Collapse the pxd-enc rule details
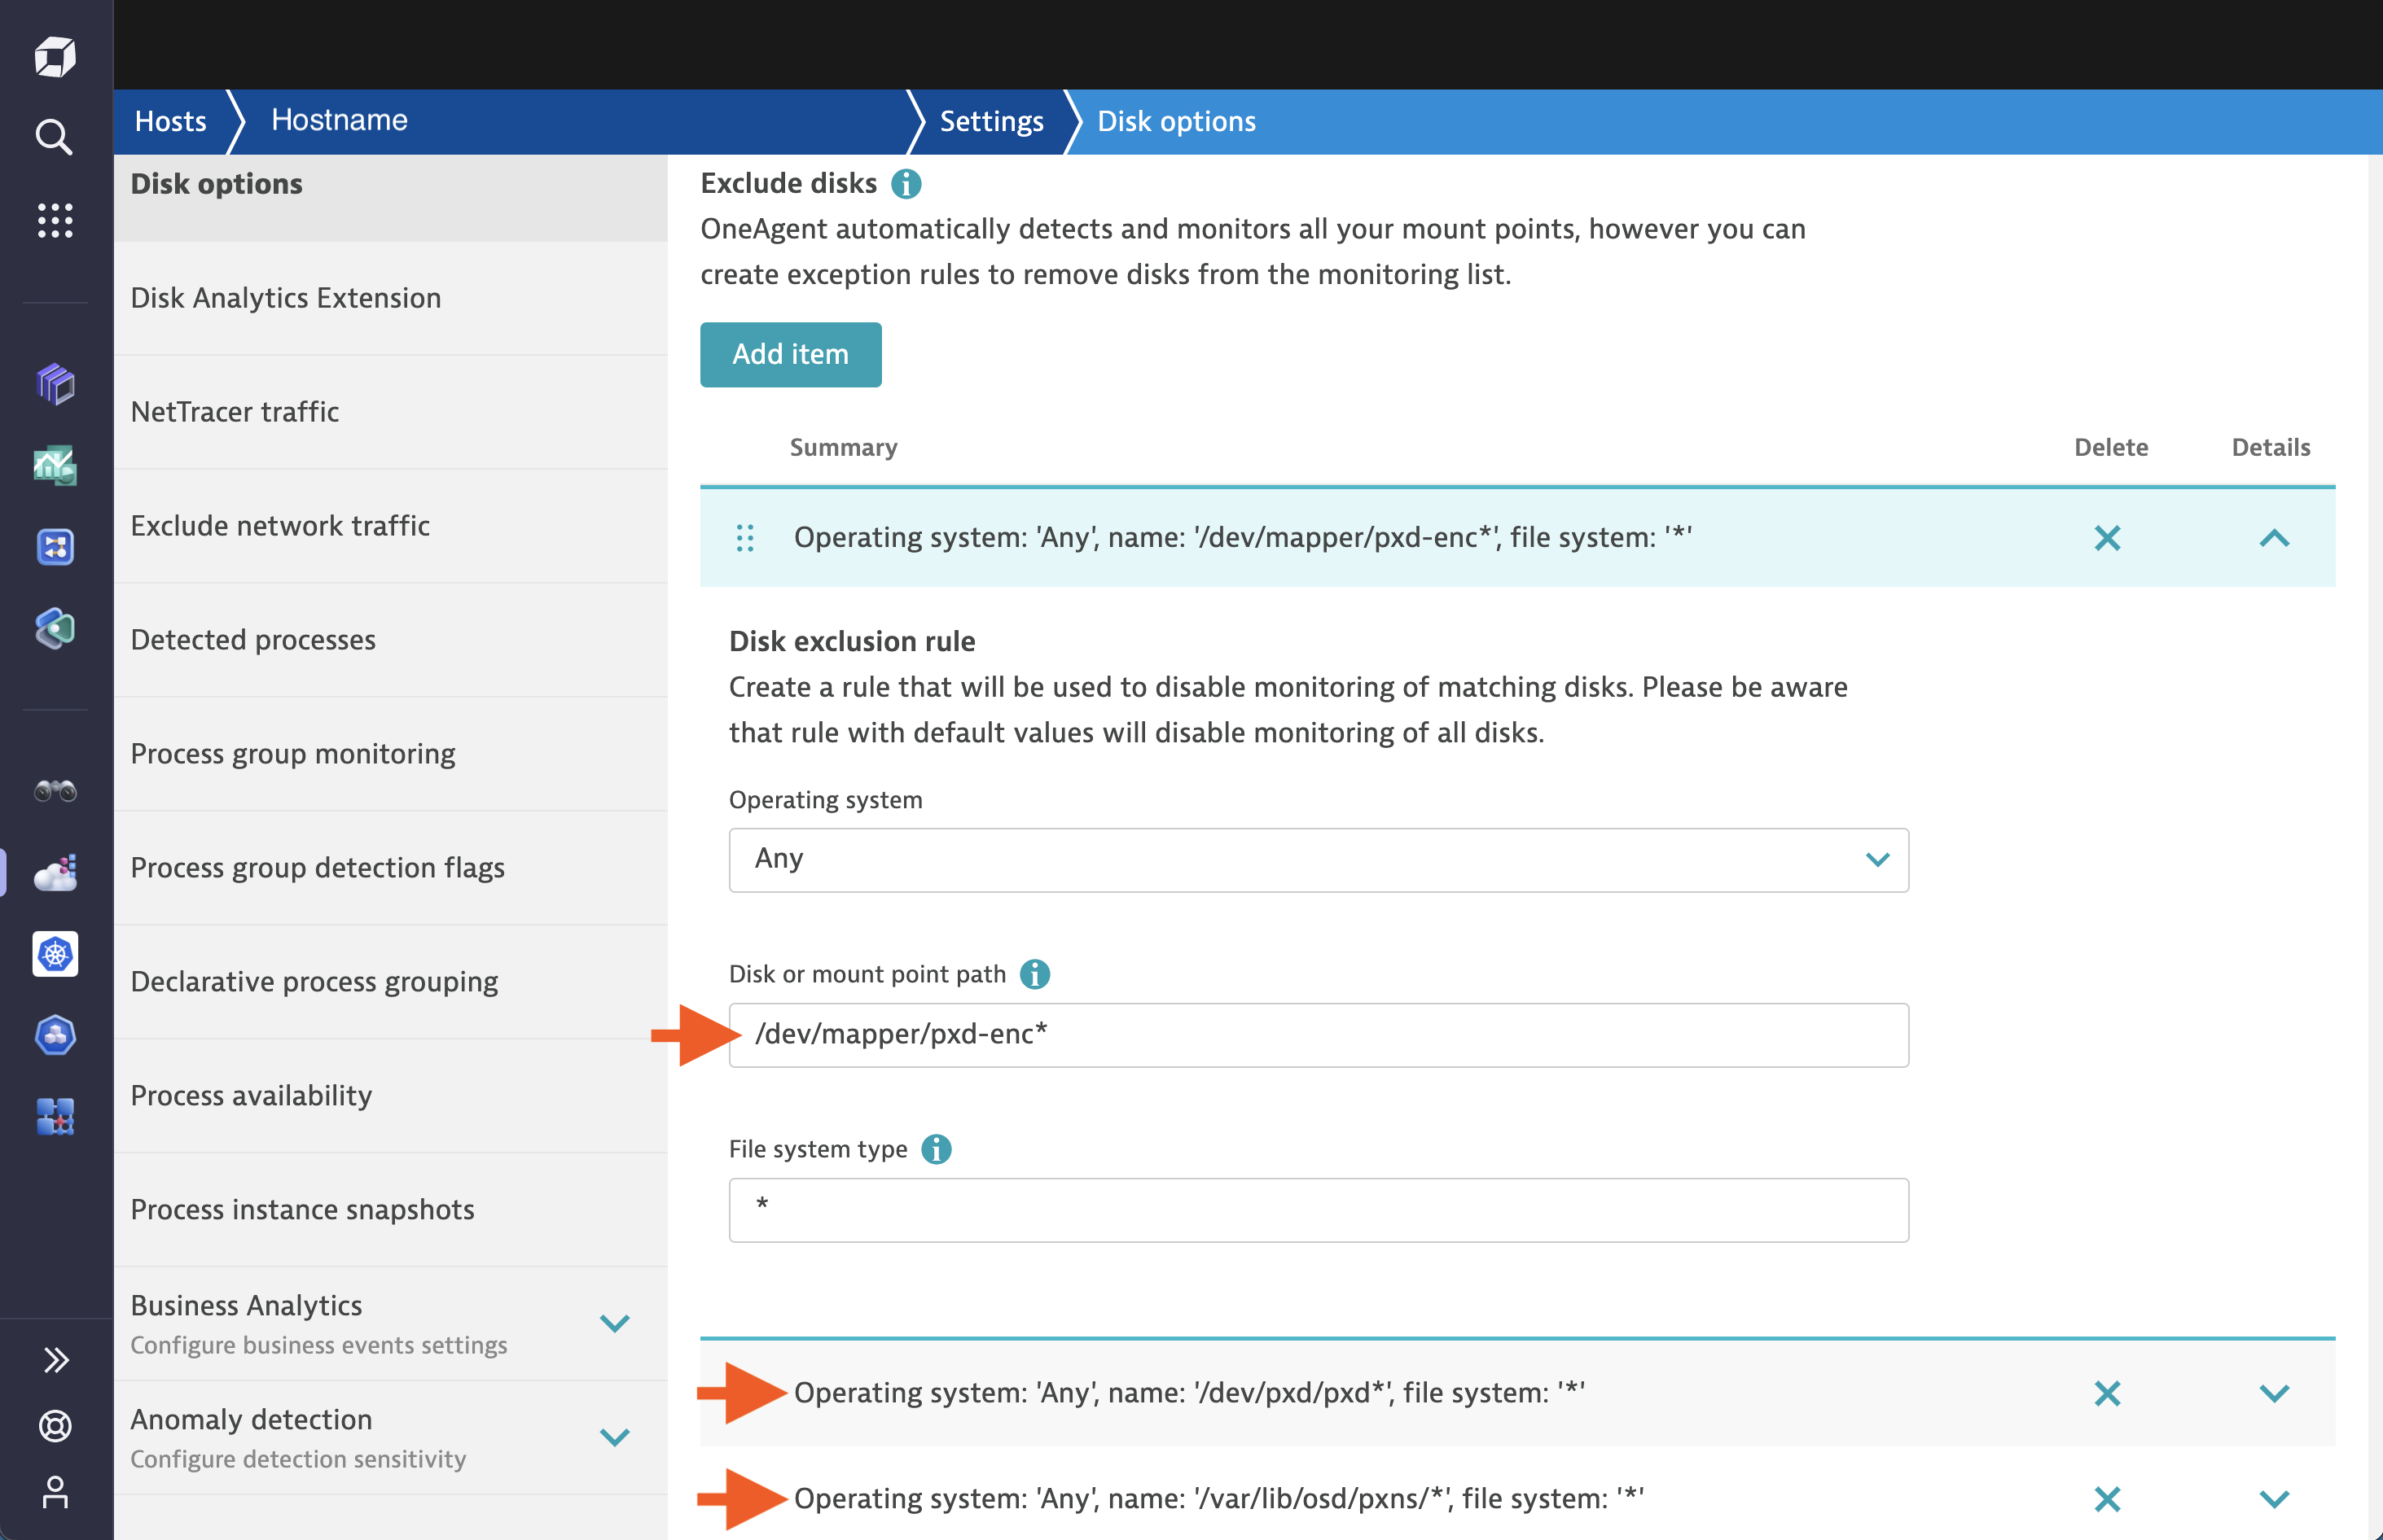 [x=2273, y=538]
